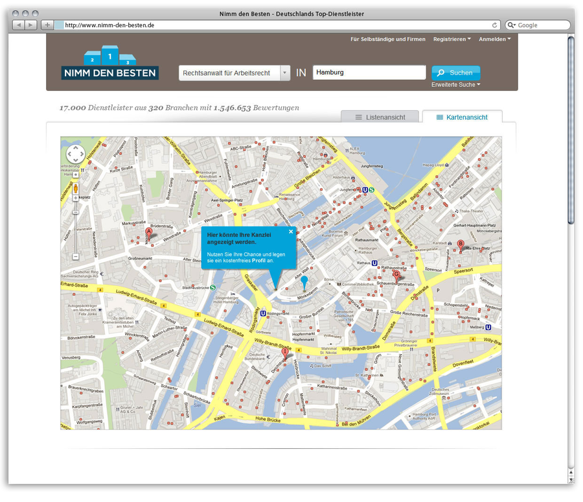Select the Street View pegman icon
The width and height of the screenshot is (583, 502).
[76, 189]
